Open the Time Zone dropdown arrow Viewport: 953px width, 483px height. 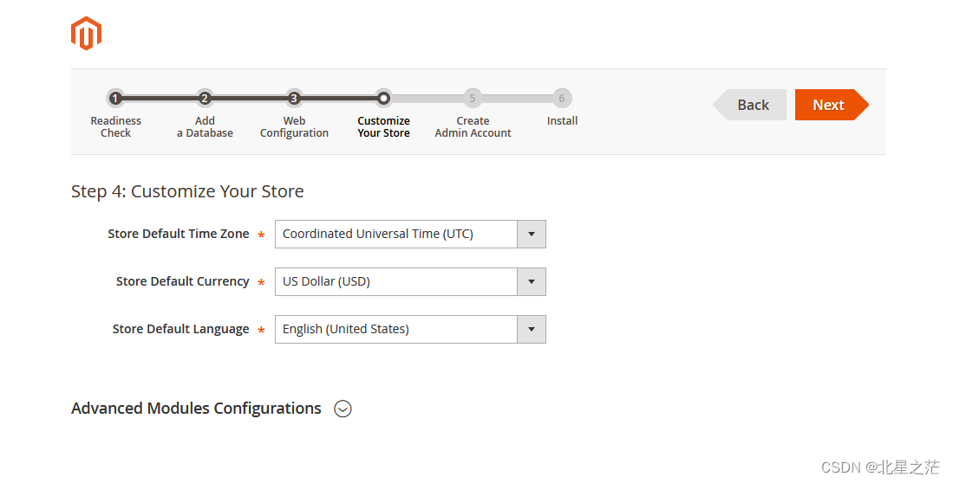[x=532, y=235]
